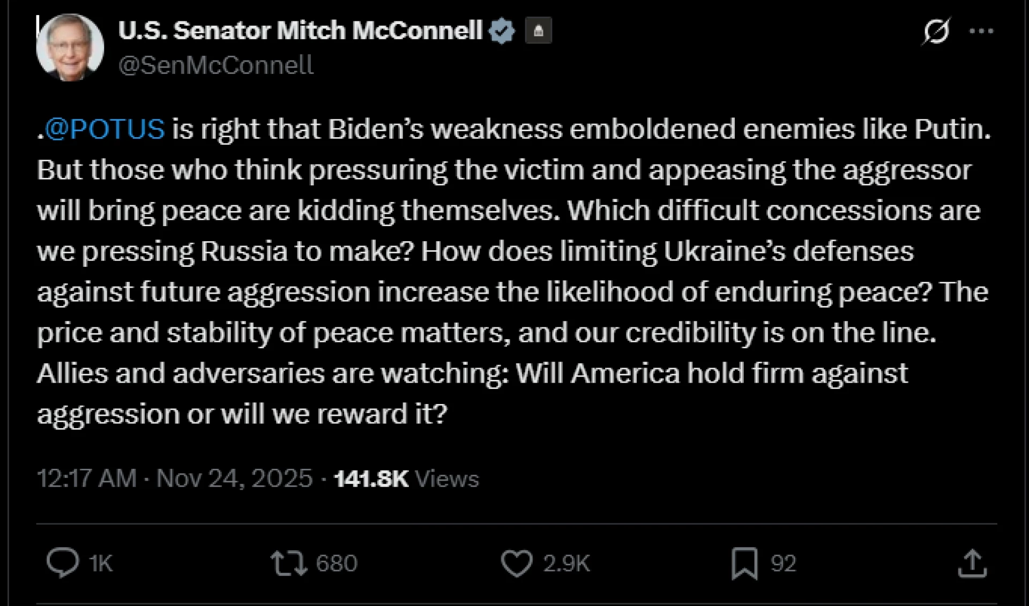Screen dimensions: 1029x606
Task: Bookmark the post with the bookmark icon
Action: click(744, 563)
